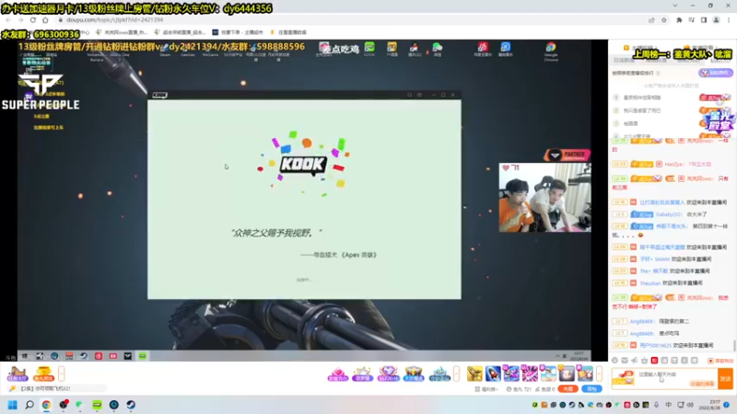Click the KOOK icon on Windows taskbar
This screenshot has width=737, height=414.
pos(97,405)
